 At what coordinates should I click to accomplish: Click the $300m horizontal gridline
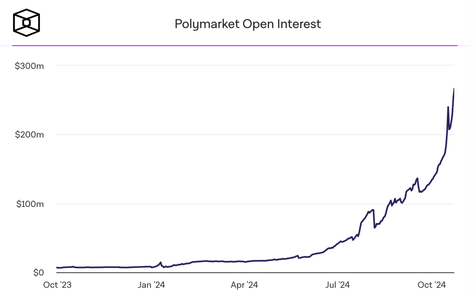pos(255,65)
